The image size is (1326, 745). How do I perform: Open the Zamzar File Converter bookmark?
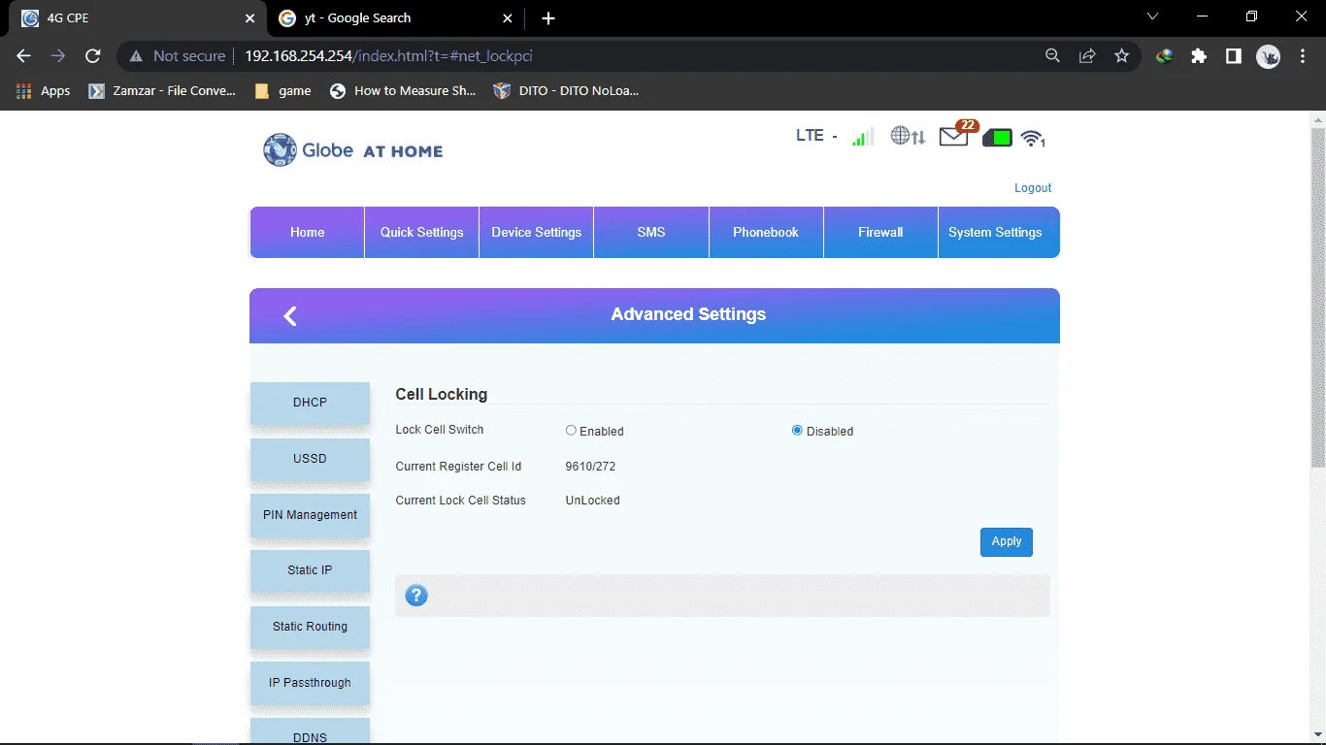(162, 90)
